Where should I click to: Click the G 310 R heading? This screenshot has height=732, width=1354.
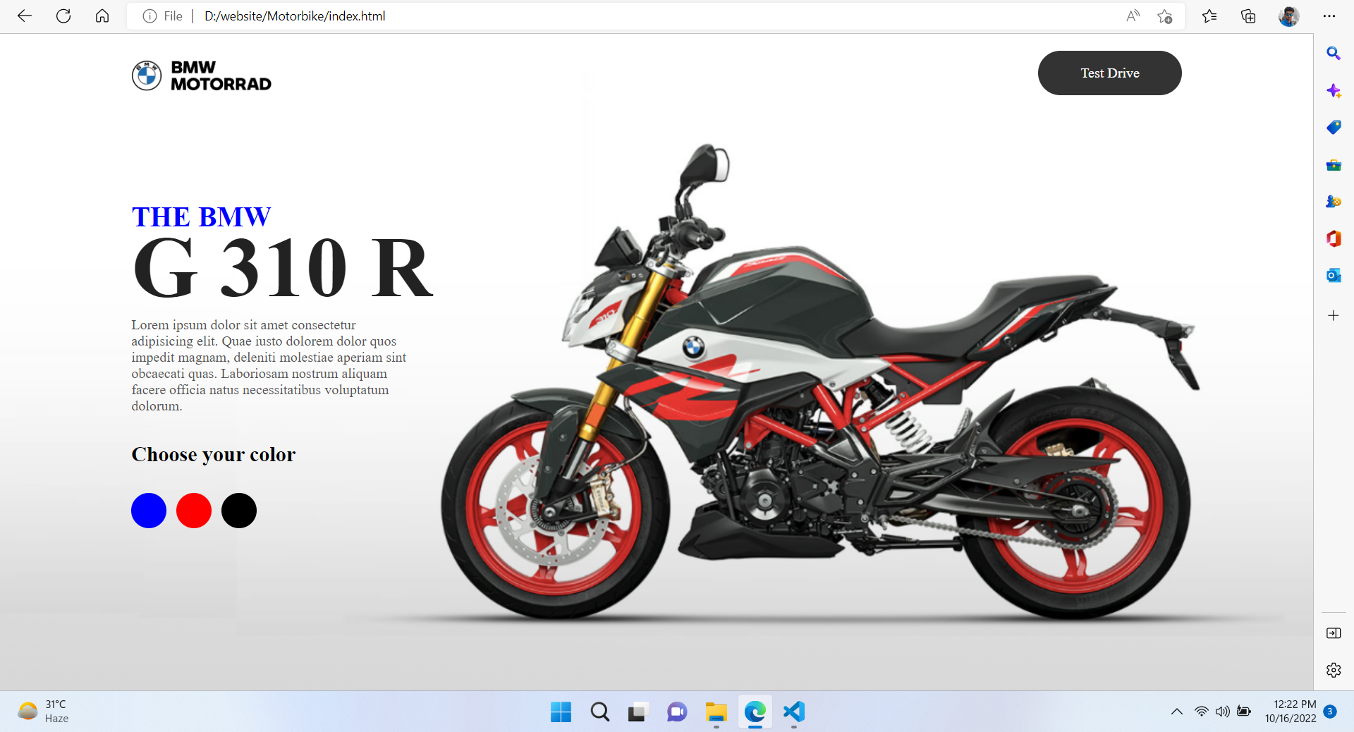(282, 268)
